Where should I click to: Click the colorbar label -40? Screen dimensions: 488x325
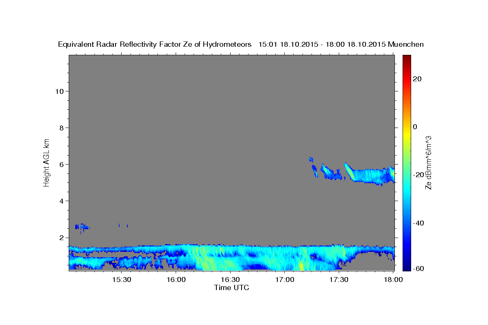(418, 223)
